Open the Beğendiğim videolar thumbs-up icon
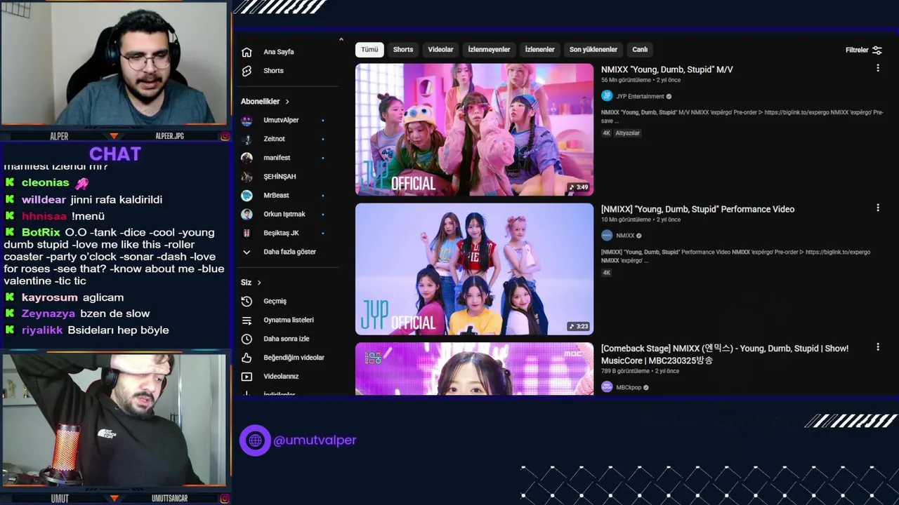 coord(247,358)
